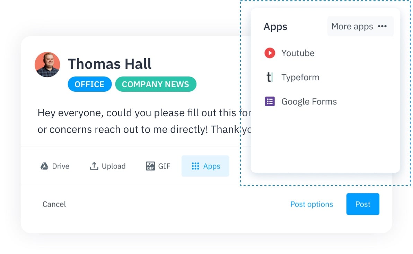Select the COMPANY NEWS tag
This screenshot has height=254, width=413.
click(x=156, y=84)
